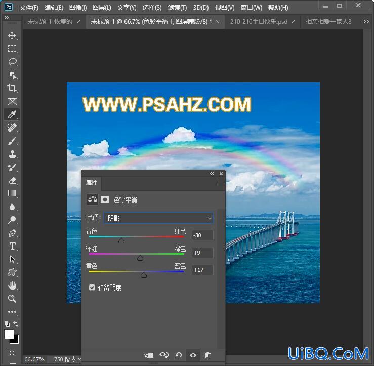Open the 编辑(E) menu

pos(54,8)
